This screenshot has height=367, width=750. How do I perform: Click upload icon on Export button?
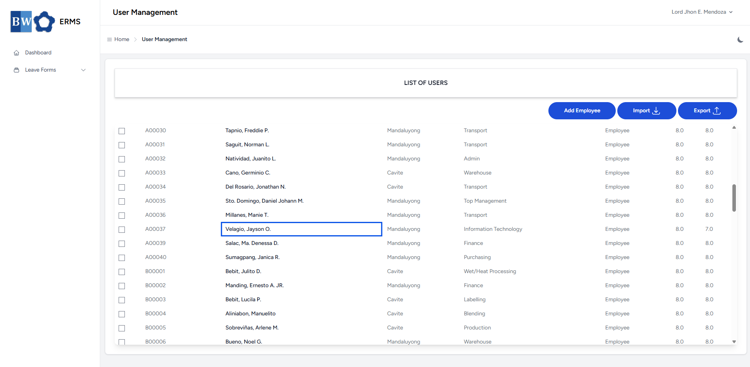tap(717, 111)
